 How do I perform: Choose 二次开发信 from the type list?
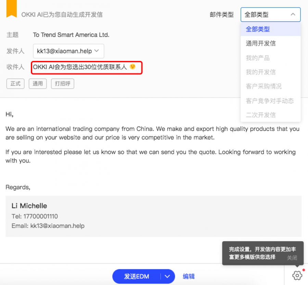coord(270,115)
